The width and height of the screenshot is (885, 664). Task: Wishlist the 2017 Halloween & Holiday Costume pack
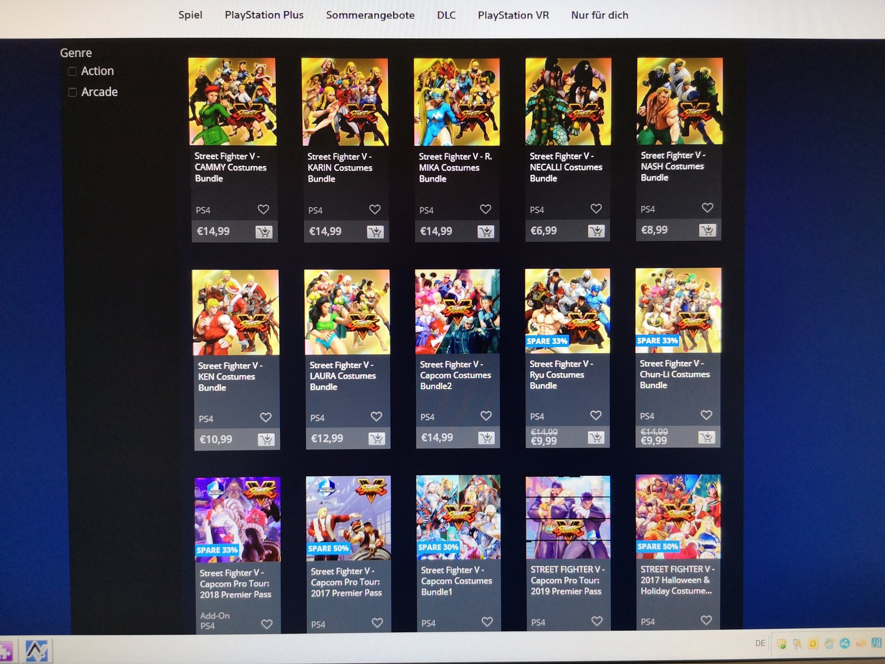pos(706,620)
